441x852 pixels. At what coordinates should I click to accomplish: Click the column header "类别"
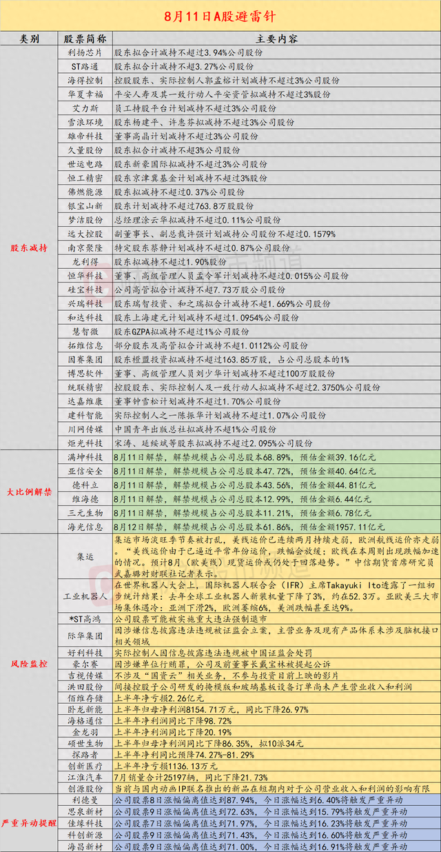pos(30,39)
